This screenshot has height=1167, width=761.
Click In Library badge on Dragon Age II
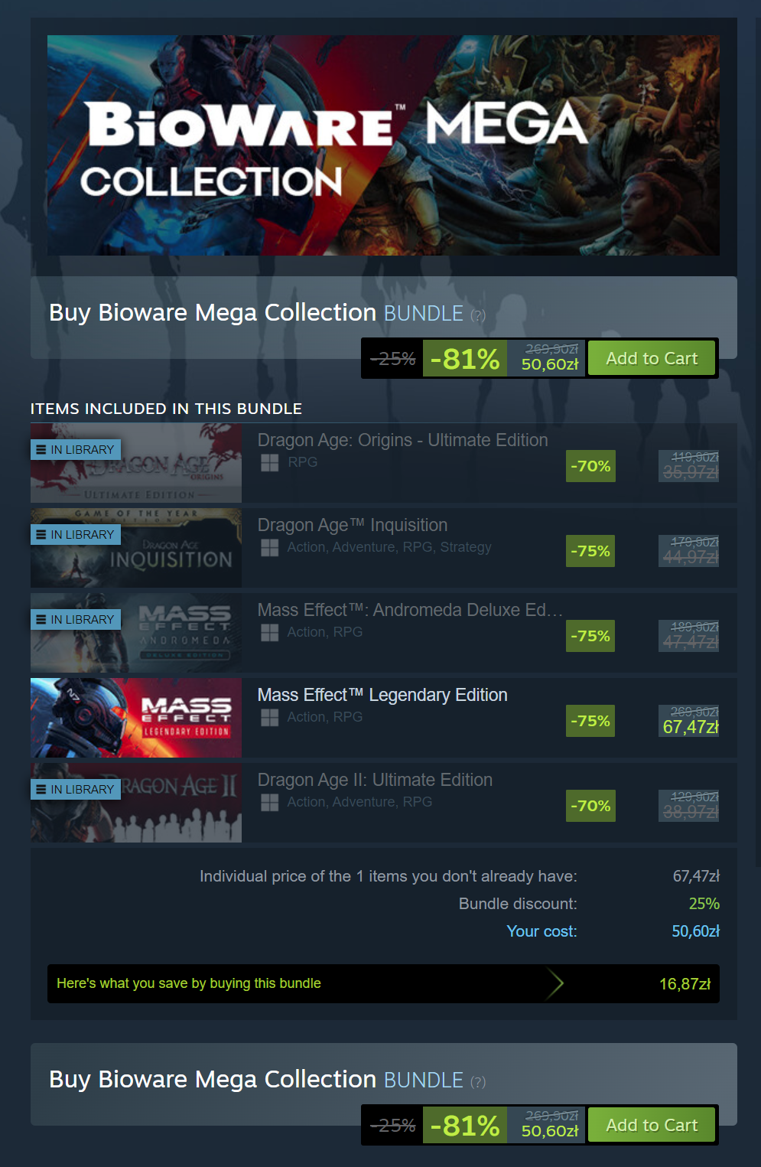click(x=76, y=790)
